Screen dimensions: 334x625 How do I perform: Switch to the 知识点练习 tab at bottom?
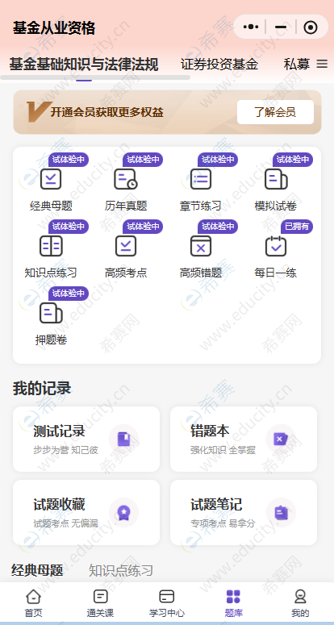coord(121,570)
